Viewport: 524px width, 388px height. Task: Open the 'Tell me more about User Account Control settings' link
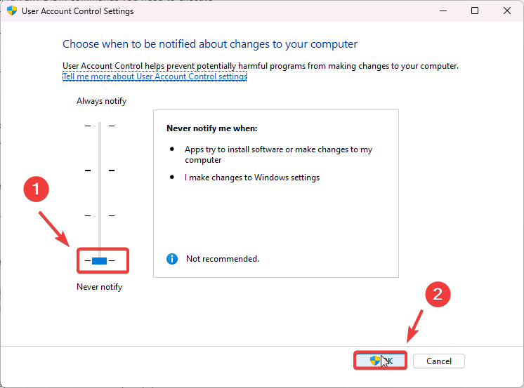(x=155, y=76)
